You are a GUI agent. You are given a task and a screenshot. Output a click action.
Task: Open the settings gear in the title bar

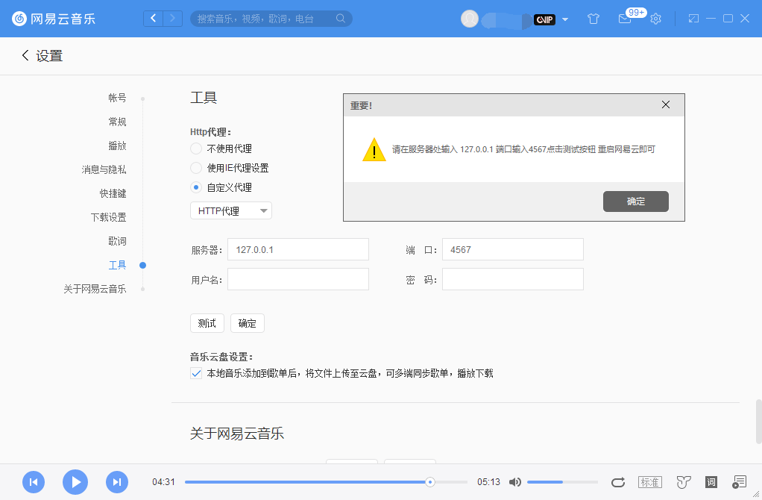pos(655,19)
